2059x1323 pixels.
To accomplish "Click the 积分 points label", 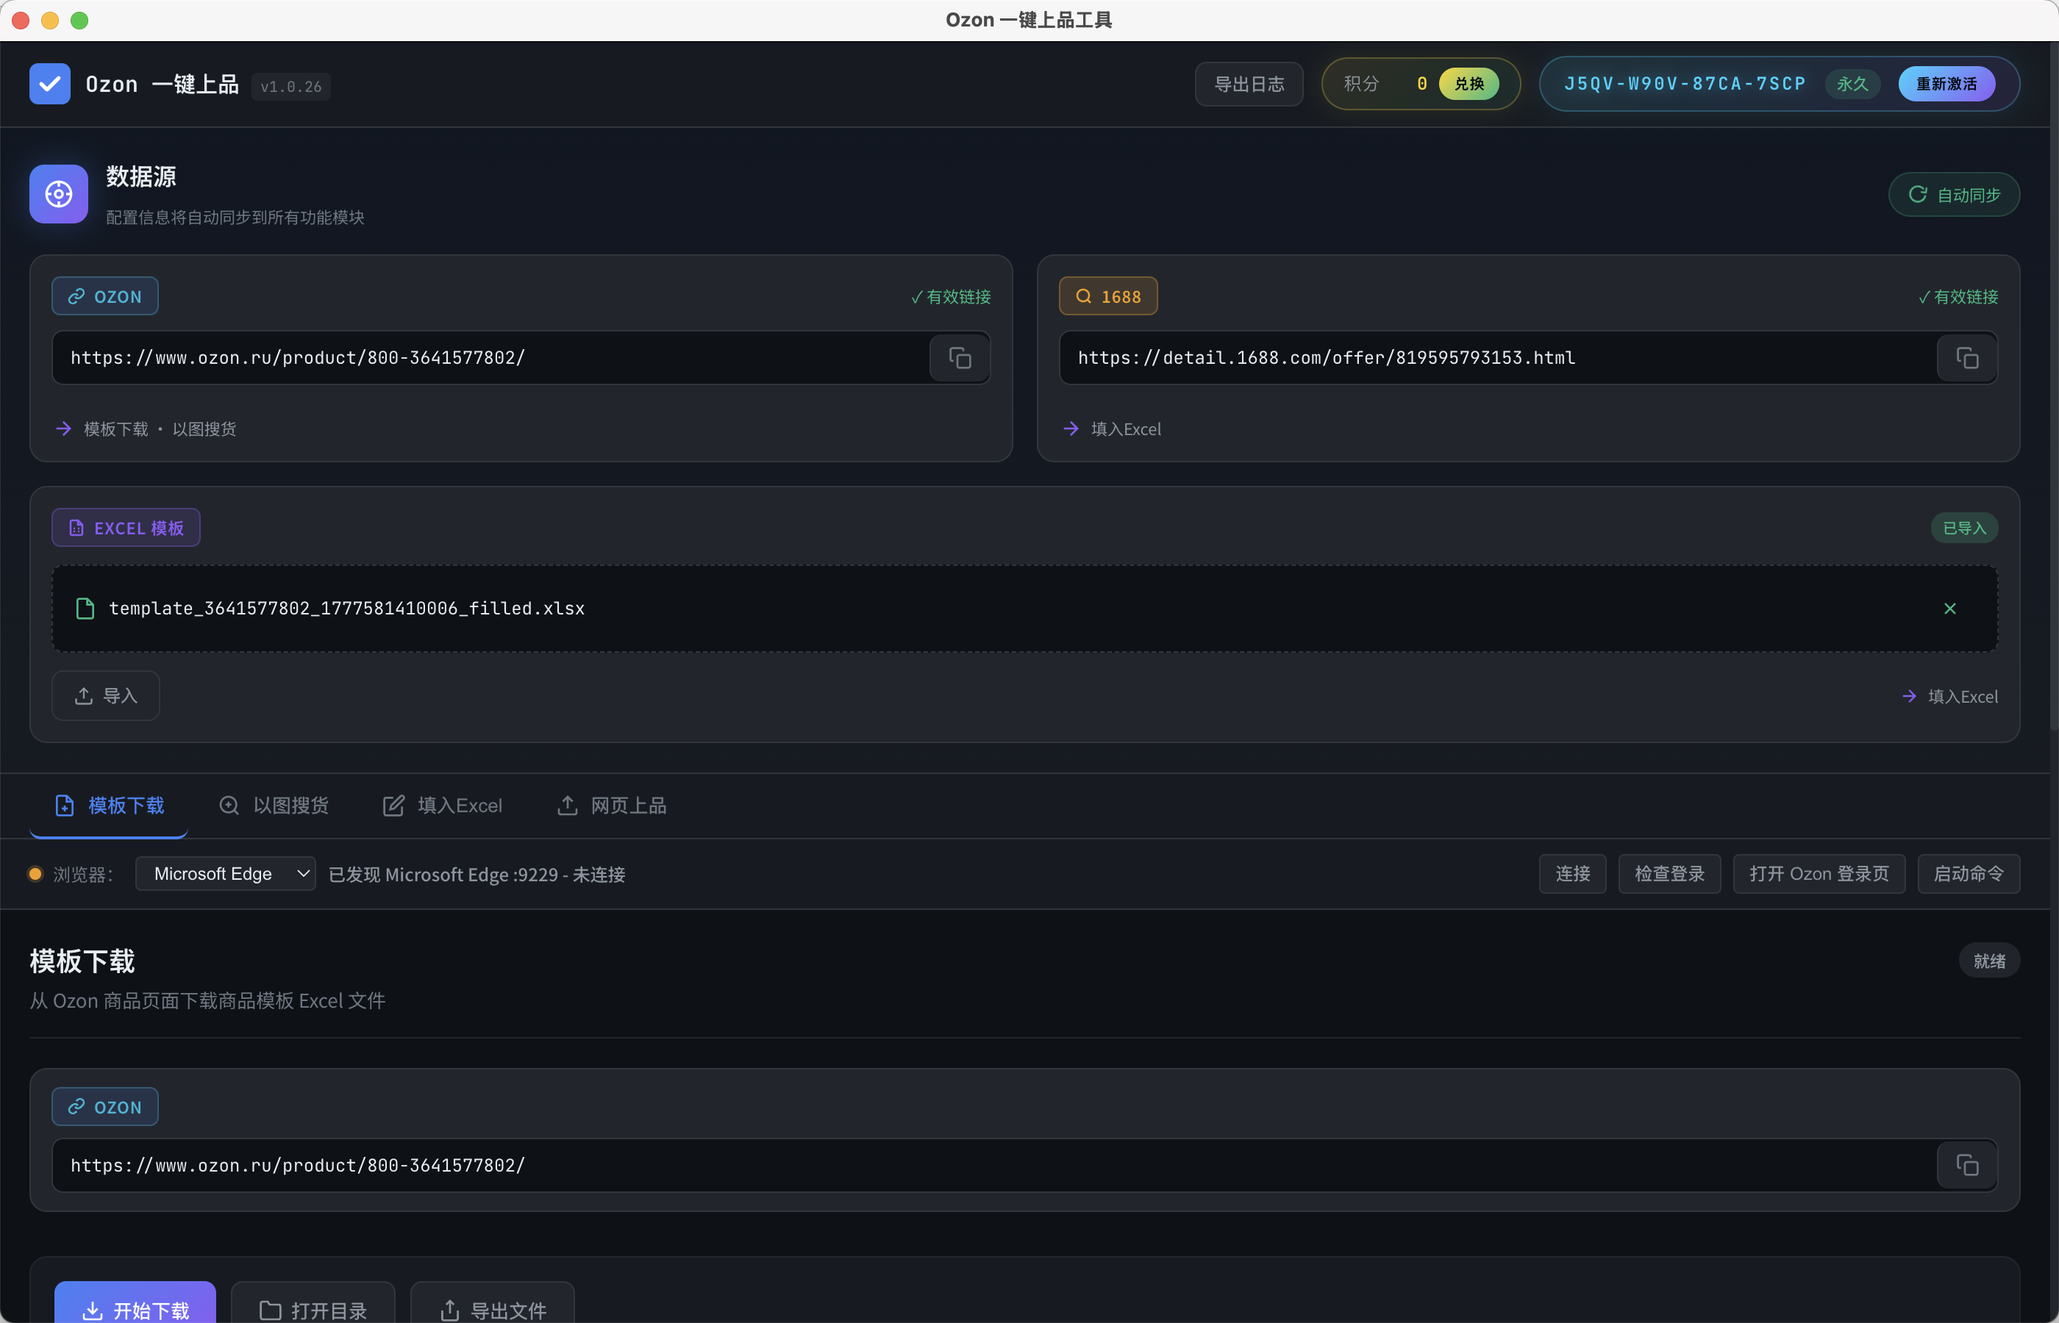I will (1361, 83).
